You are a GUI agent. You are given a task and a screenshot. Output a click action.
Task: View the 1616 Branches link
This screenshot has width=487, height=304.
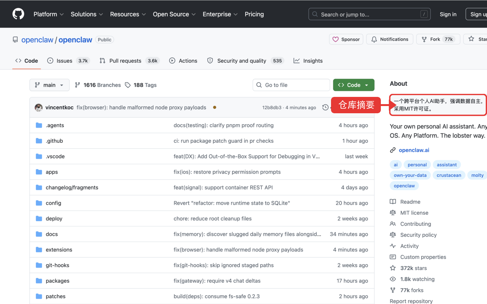pyautogui.click(x=98, y=85)
